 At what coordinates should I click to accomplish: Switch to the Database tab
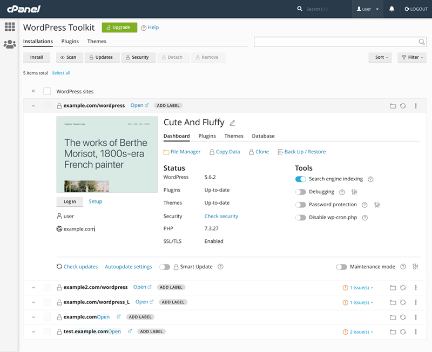pyautogui.click(x=263, y=136)
